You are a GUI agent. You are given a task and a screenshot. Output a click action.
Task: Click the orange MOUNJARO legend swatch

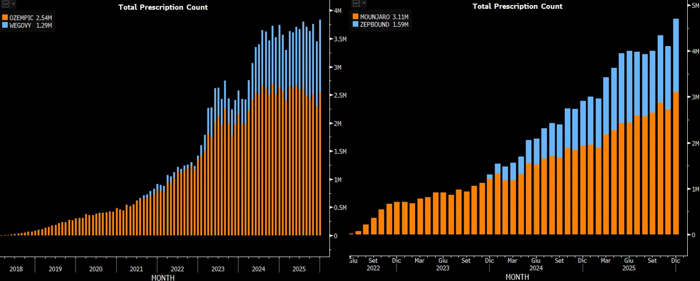(x=356, y=17)
